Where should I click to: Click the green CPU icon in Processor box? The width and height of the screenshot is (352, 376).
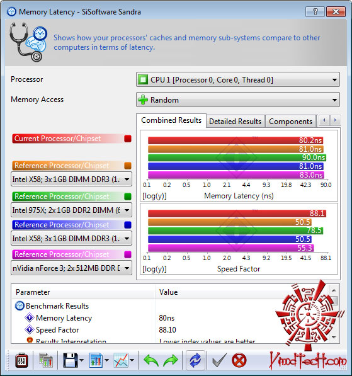point(143,79)
